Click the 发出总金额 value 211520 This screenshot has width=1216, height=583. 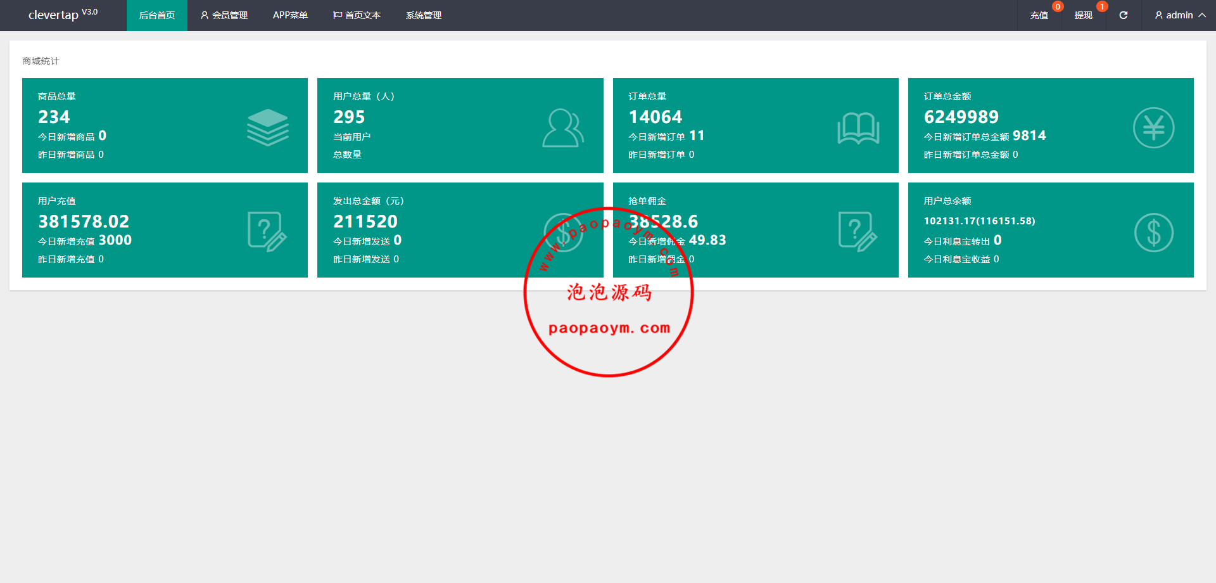point(365,222)
